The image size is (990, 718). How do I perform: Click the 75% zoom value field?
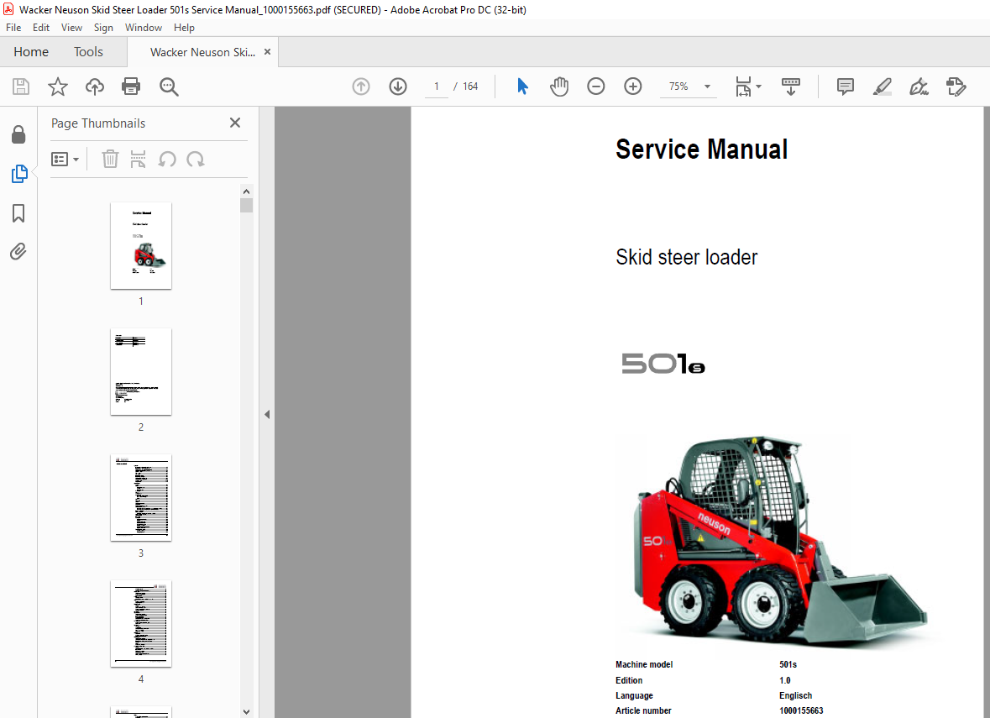point(678,86)
